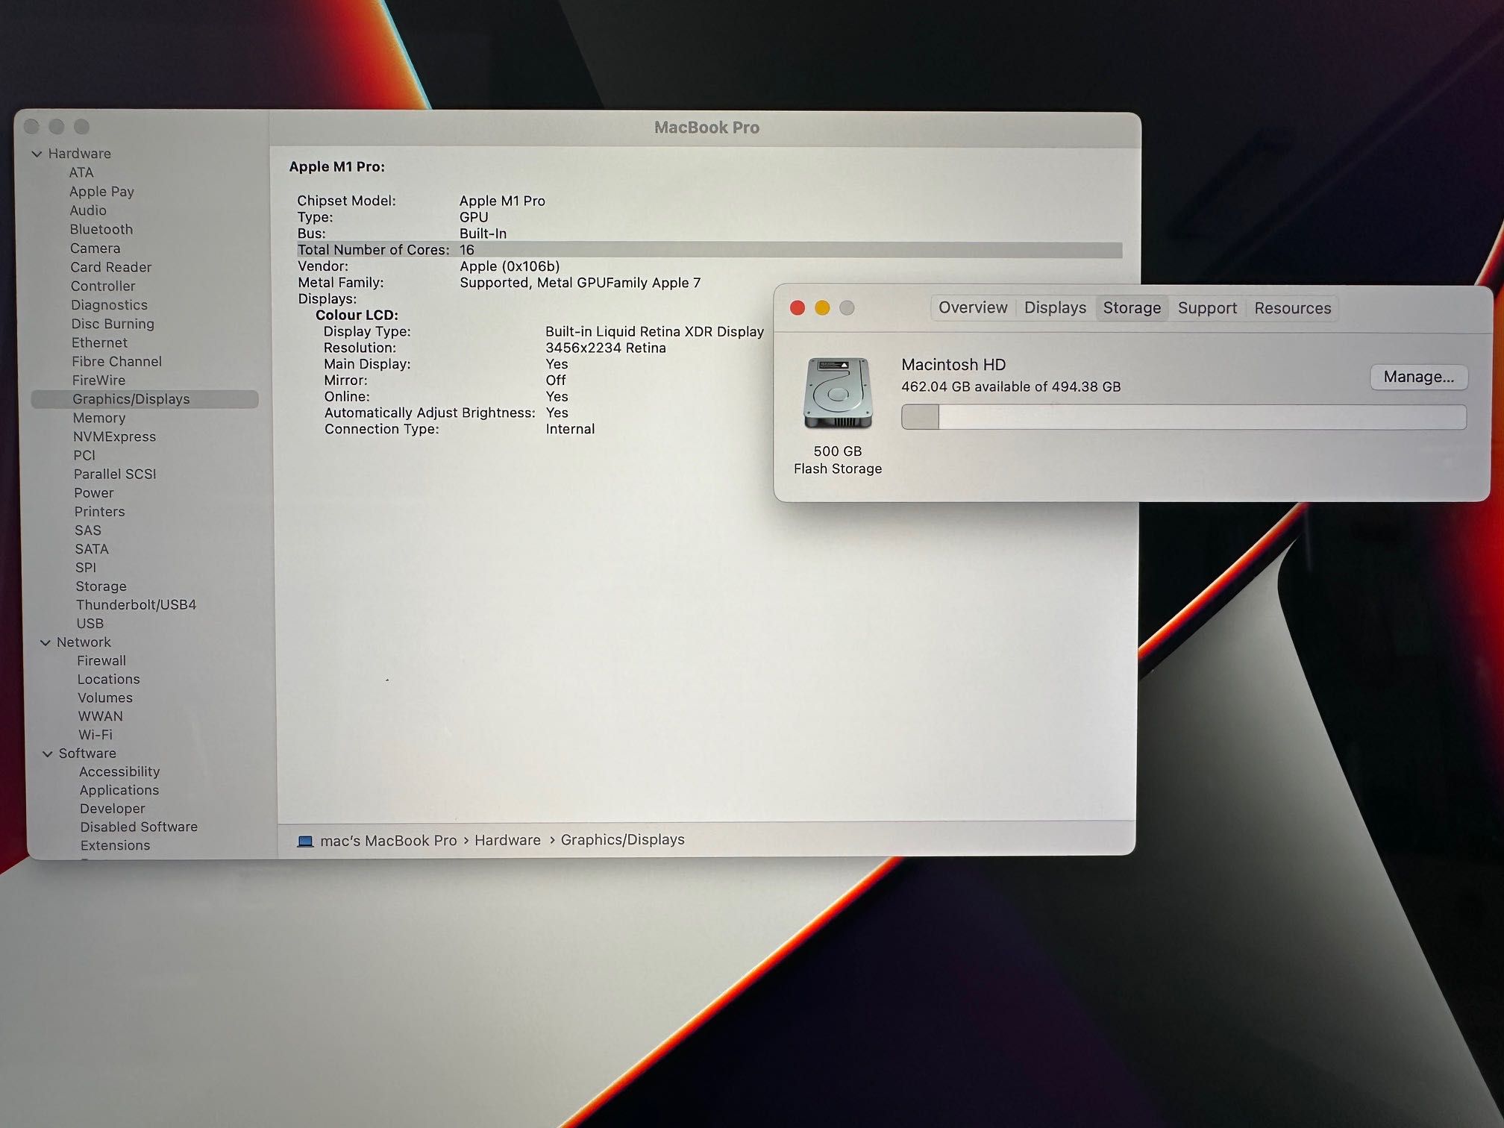The height and width of the screenshot is (1128, 1504).
Task: Click the 462.04 GB available text
Action: point(1011,386)
